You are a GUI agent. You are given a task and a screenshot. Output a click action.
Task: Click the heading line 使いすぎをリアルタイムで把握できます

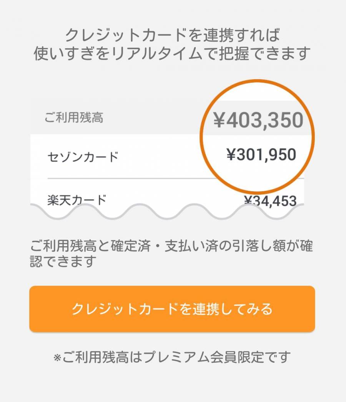172,53
